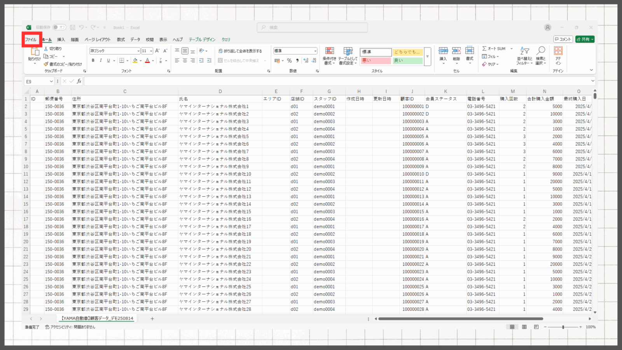Image resolution: width=622 pixels, height=350 pixels.
Task: Click the format painter brush icon
Action: (x=46, y=64)
